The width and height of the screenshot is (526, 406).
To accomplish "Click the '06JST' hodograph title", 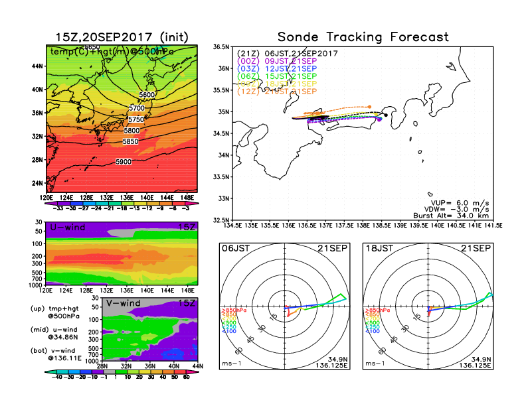I will (236, 248).
